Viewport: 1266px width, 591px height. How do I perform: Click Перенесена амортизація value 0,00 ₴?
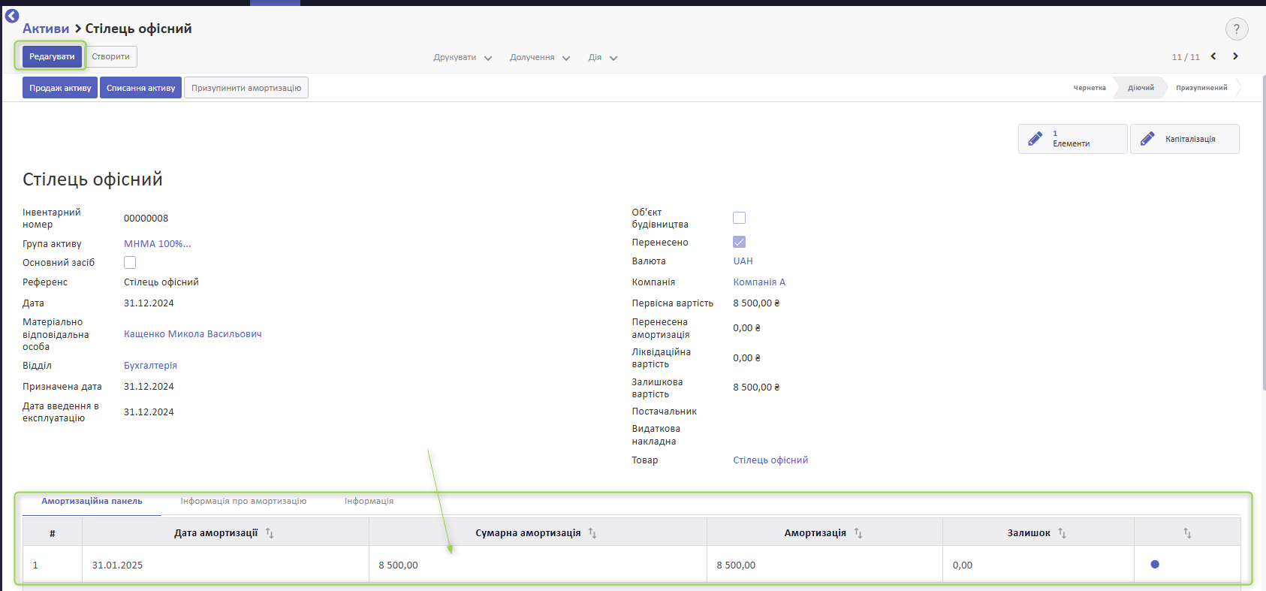746,328
